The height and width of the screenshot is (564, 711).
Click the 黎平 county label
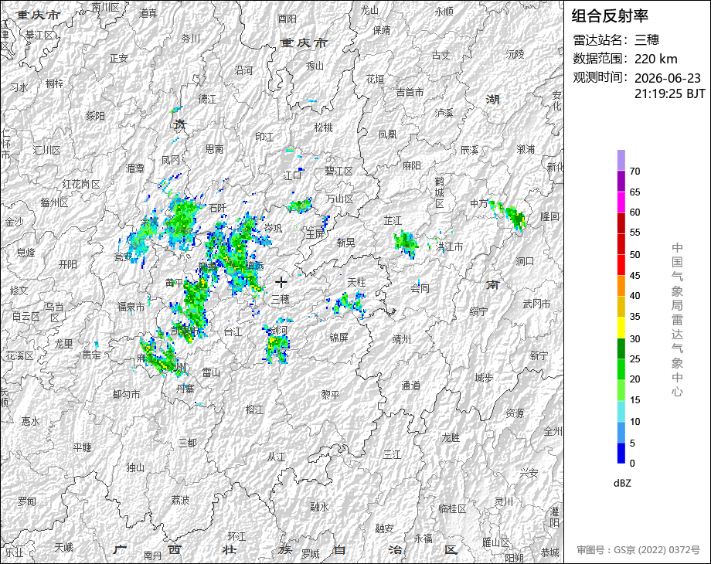coord(331,395)
